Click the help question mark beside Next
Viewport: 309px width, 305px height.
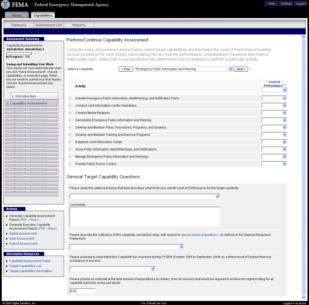(x=250, y=69)
